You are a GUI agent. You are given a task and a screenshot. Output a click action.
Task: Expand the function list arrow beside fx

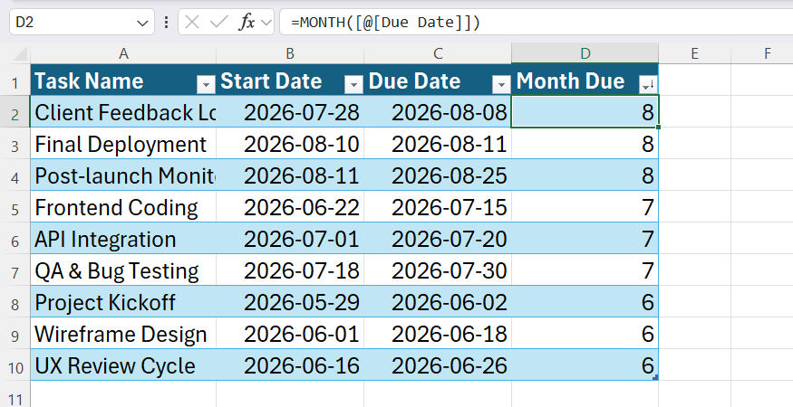(x=266, y=23)
